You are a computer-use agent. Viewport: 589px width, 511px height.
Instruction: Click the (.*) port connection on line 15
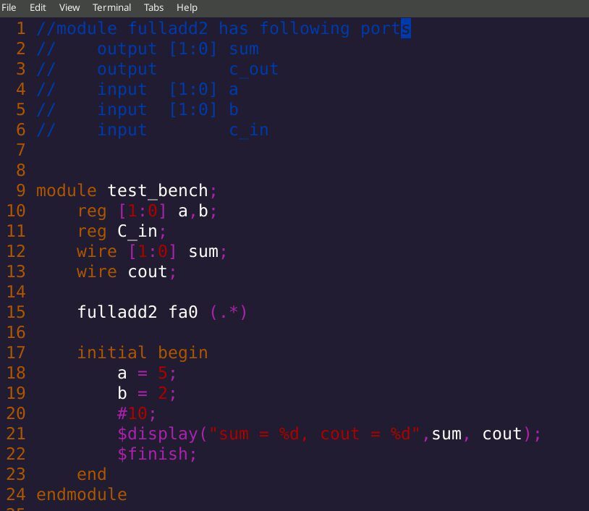[x=229, y=312]
